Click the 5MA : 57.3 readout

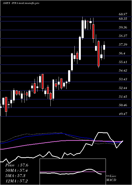15,176
